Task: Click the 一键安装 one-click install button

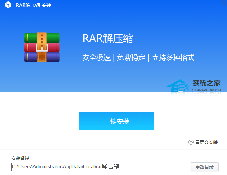Action: click(x=117, y=121)
